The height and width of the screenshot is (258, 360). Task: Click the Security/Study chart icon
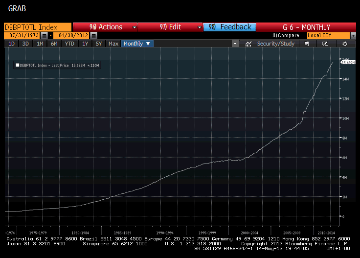pos(248,44)
